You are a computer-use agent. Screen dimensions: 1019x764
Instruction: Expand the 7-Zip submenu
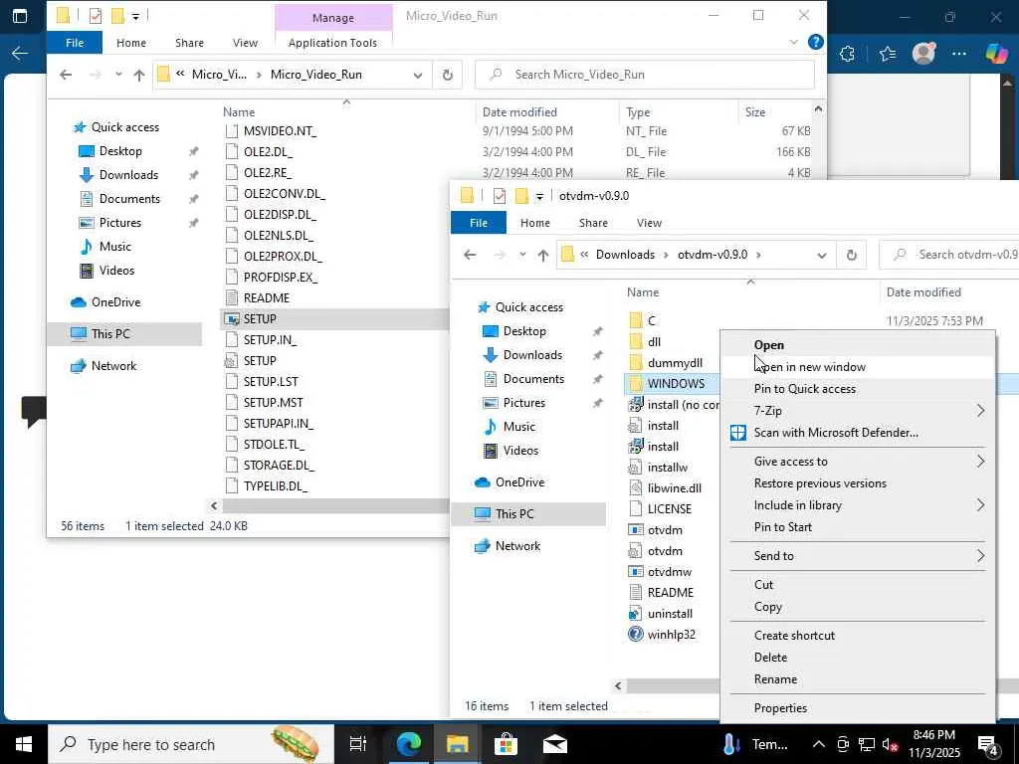pos(857,411)
